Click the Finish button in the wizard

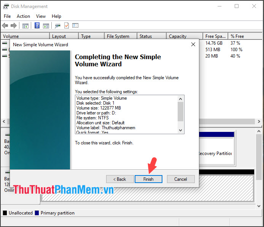[148, 179]
